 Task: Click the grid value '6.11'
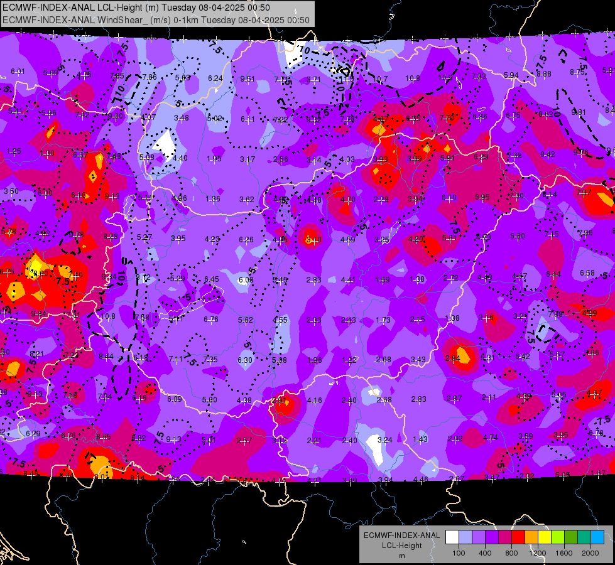tap(248, 119)
